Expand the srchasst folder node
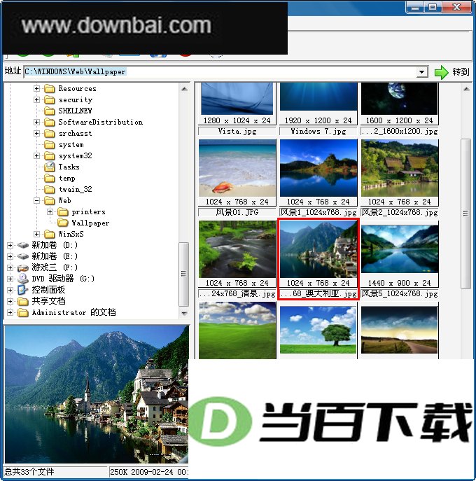 36,134
